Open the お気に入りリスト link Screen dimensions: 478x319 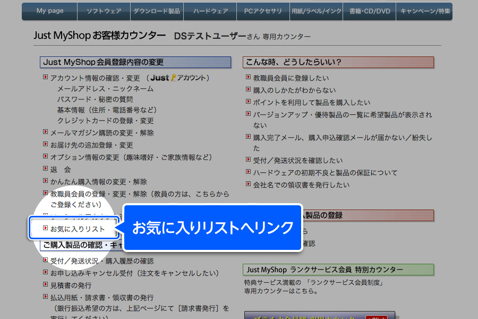pyautogui.click(x=78, y=229)
